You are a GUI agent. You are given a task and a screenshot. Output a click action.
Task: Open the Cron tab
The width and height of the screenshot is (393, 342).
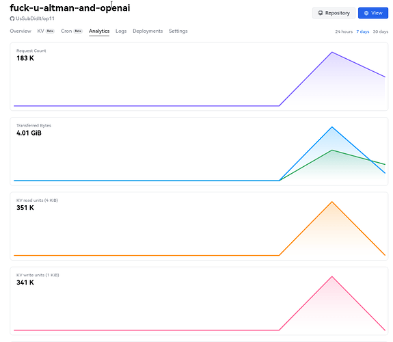tap(66, 31)
